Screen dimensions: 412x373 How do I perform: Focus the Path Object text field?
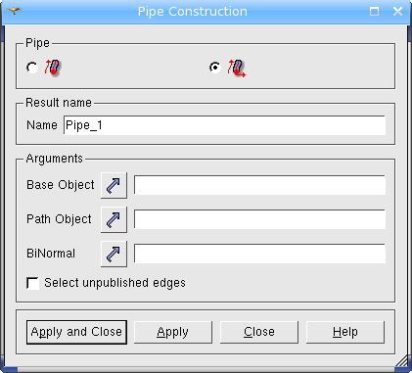[259, 219]
